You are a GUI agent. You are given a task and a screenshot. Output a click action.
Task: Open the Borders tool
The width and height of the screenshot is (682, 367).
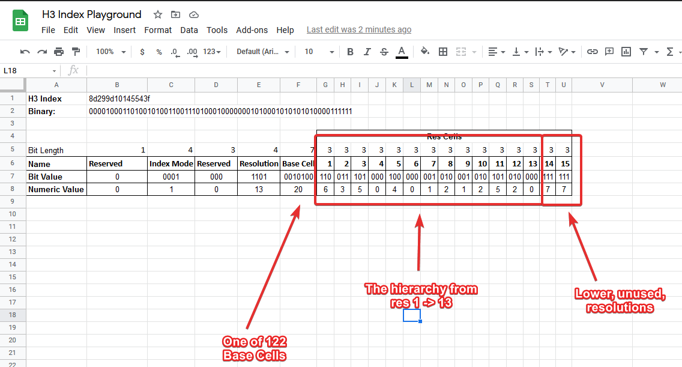(443, 52)
